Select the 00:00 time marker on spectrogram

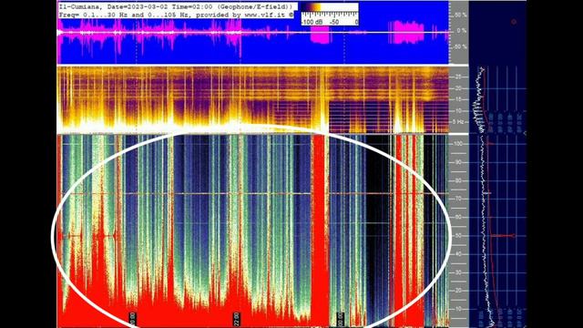[340, 319]
